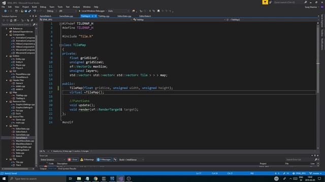Select PauseMenu.h in Solution Explorer
This screenshot has height=182, width=325.
click(x=22, y=77)
